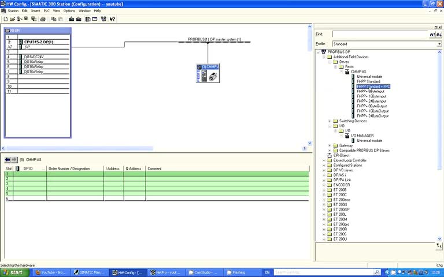
Task: Click the Copy toolbar icon
Action: click(x=54, y=19)
